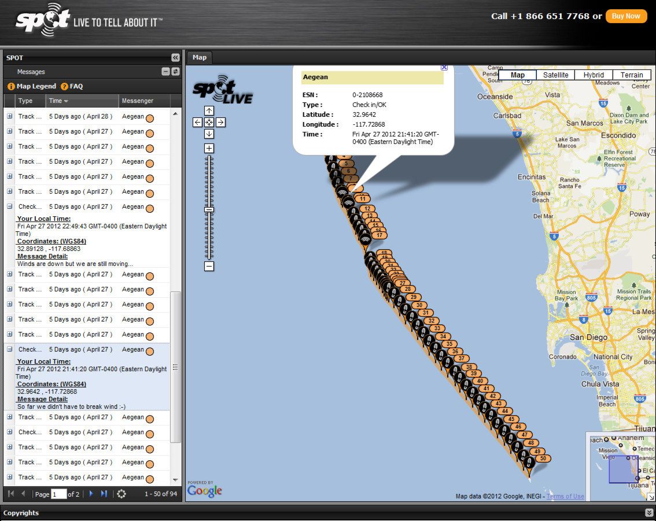The width and height of the screenshot is (656, 521).
Task: Click Map Legend label
Action: click(36, 86)
